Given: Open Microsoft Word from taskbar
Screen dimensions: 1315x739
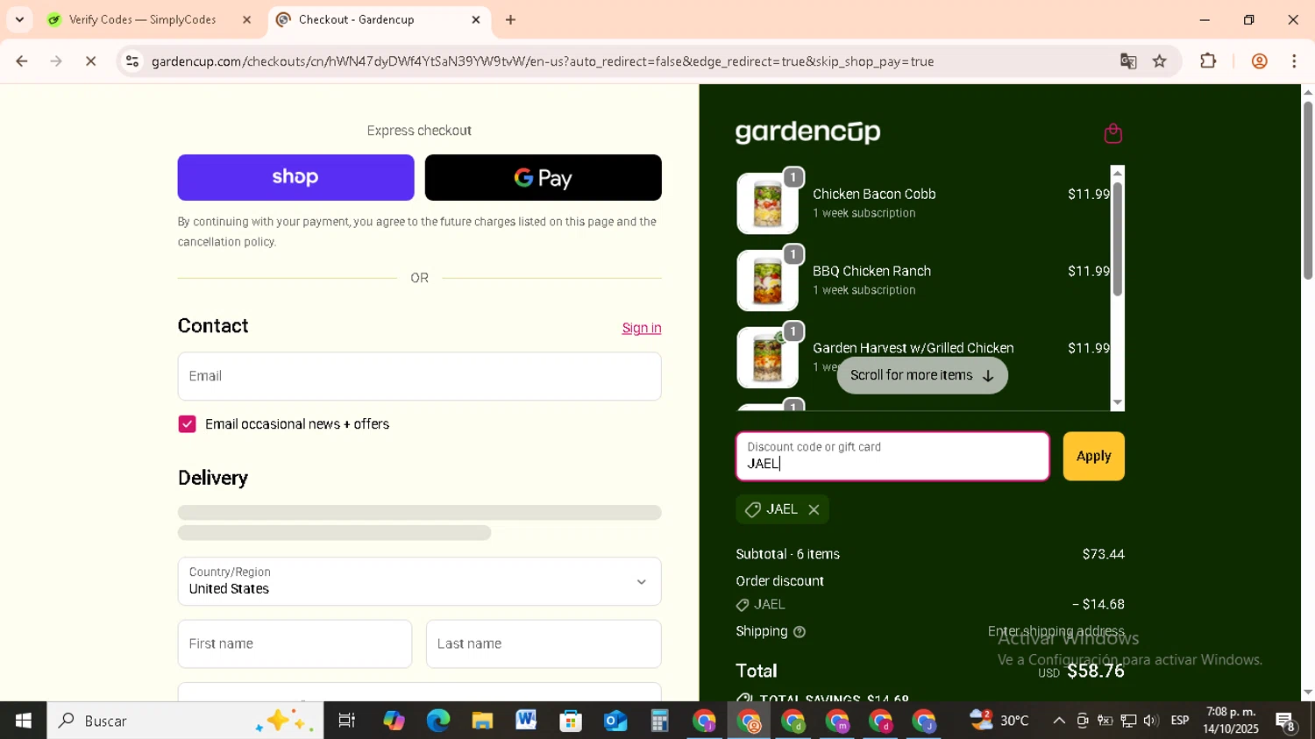Looking at the screenshot, I should pyautogui.click(x=526, y=721).
